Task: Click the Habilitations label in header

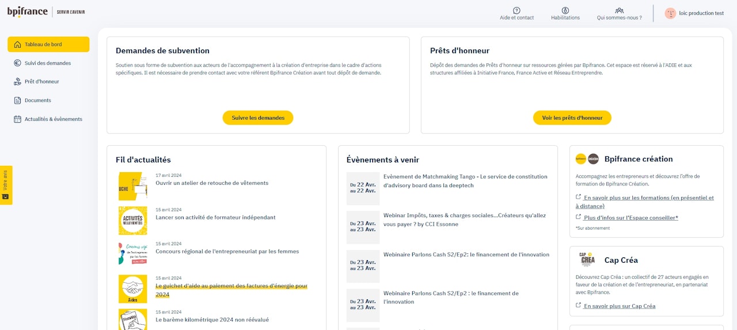Action: coord(565,18)
